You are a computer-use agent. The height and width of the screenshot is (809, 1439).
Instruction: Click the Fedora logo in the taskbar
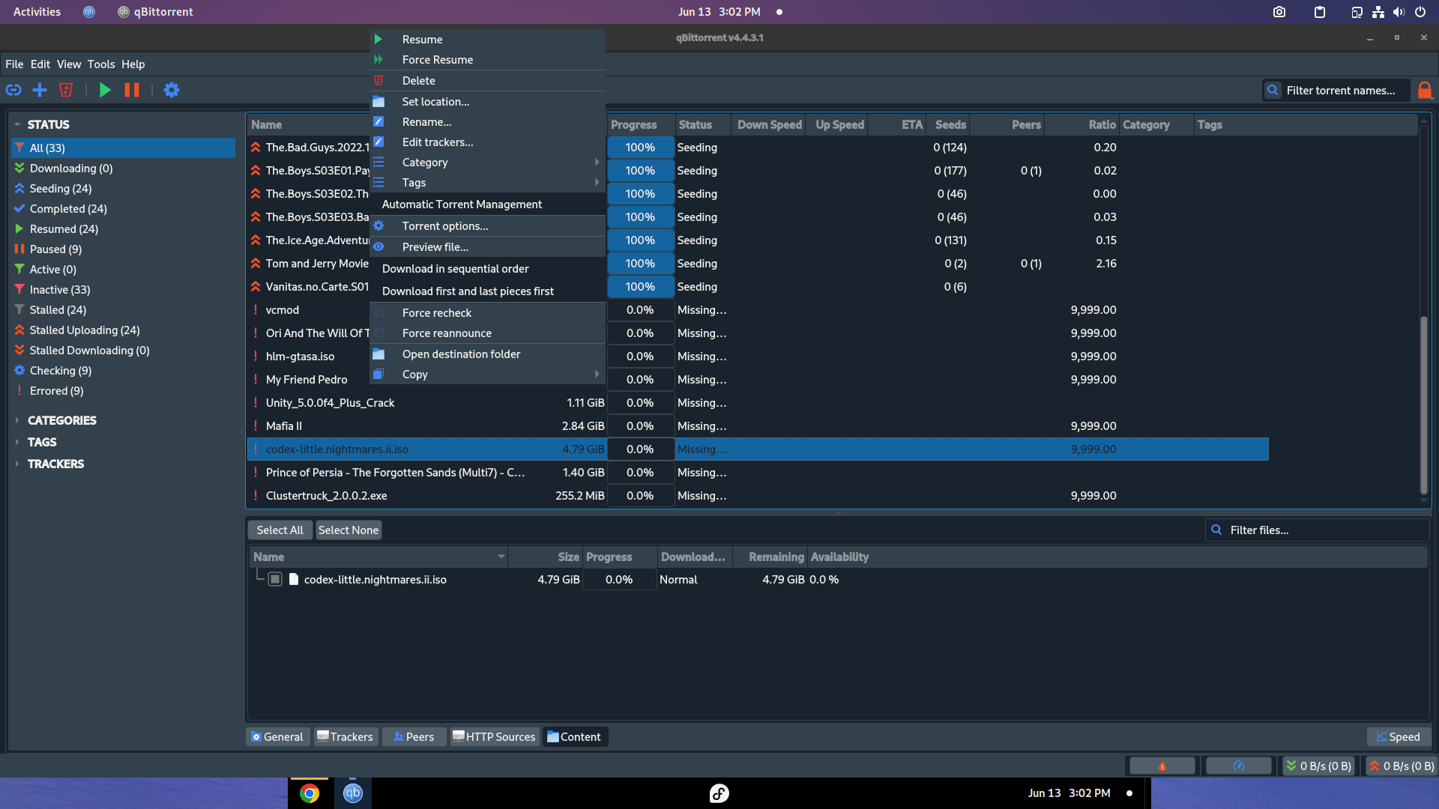(x=719, y=793)
